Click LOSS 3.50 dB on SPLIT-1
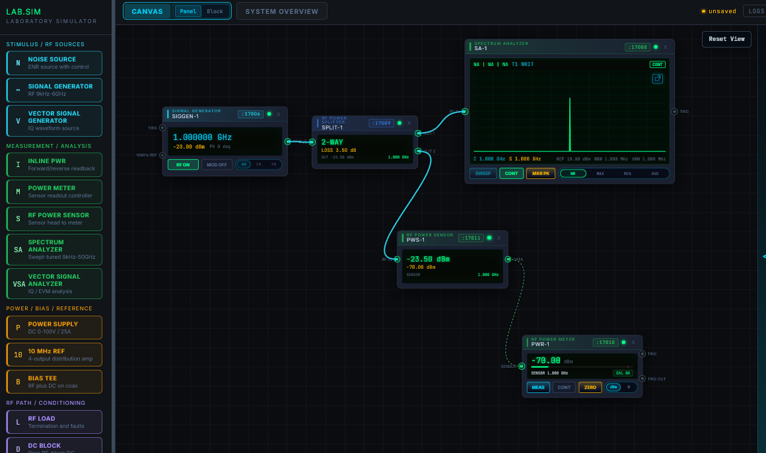Screen dimensions: 766x453 [x=339, y=151]
